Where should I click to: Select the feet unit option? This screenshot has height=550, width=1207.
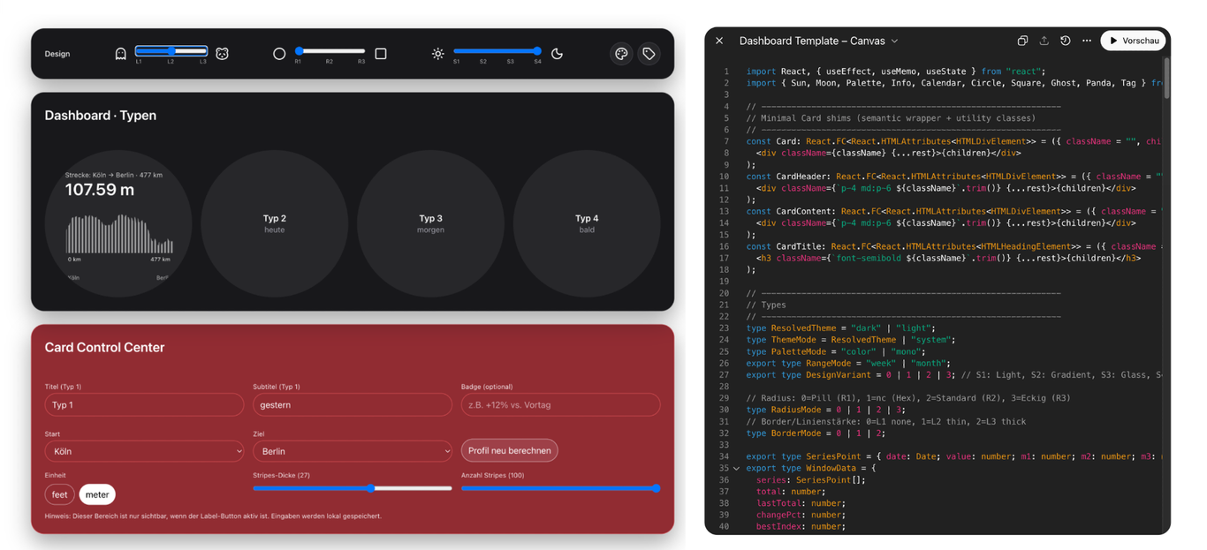tap(60, 494)
